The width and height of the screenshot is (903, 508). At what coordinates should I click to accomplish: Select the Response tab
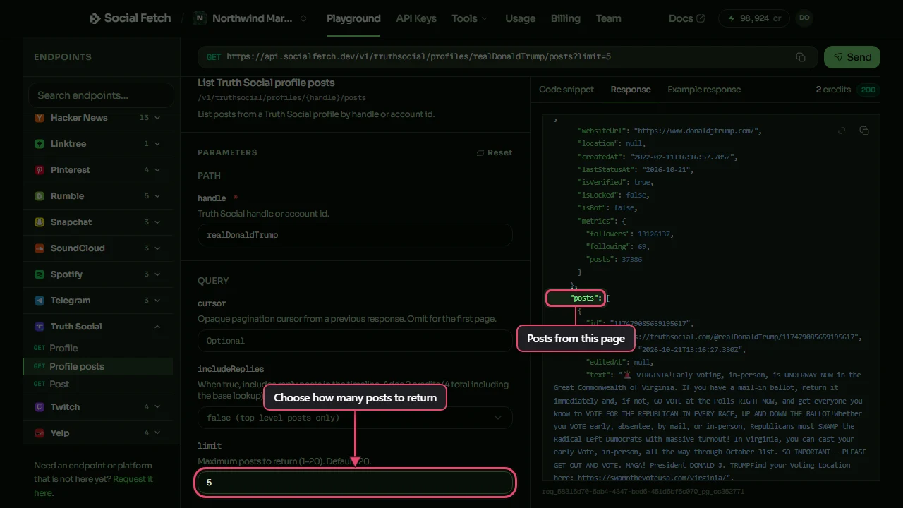[631, 90]
